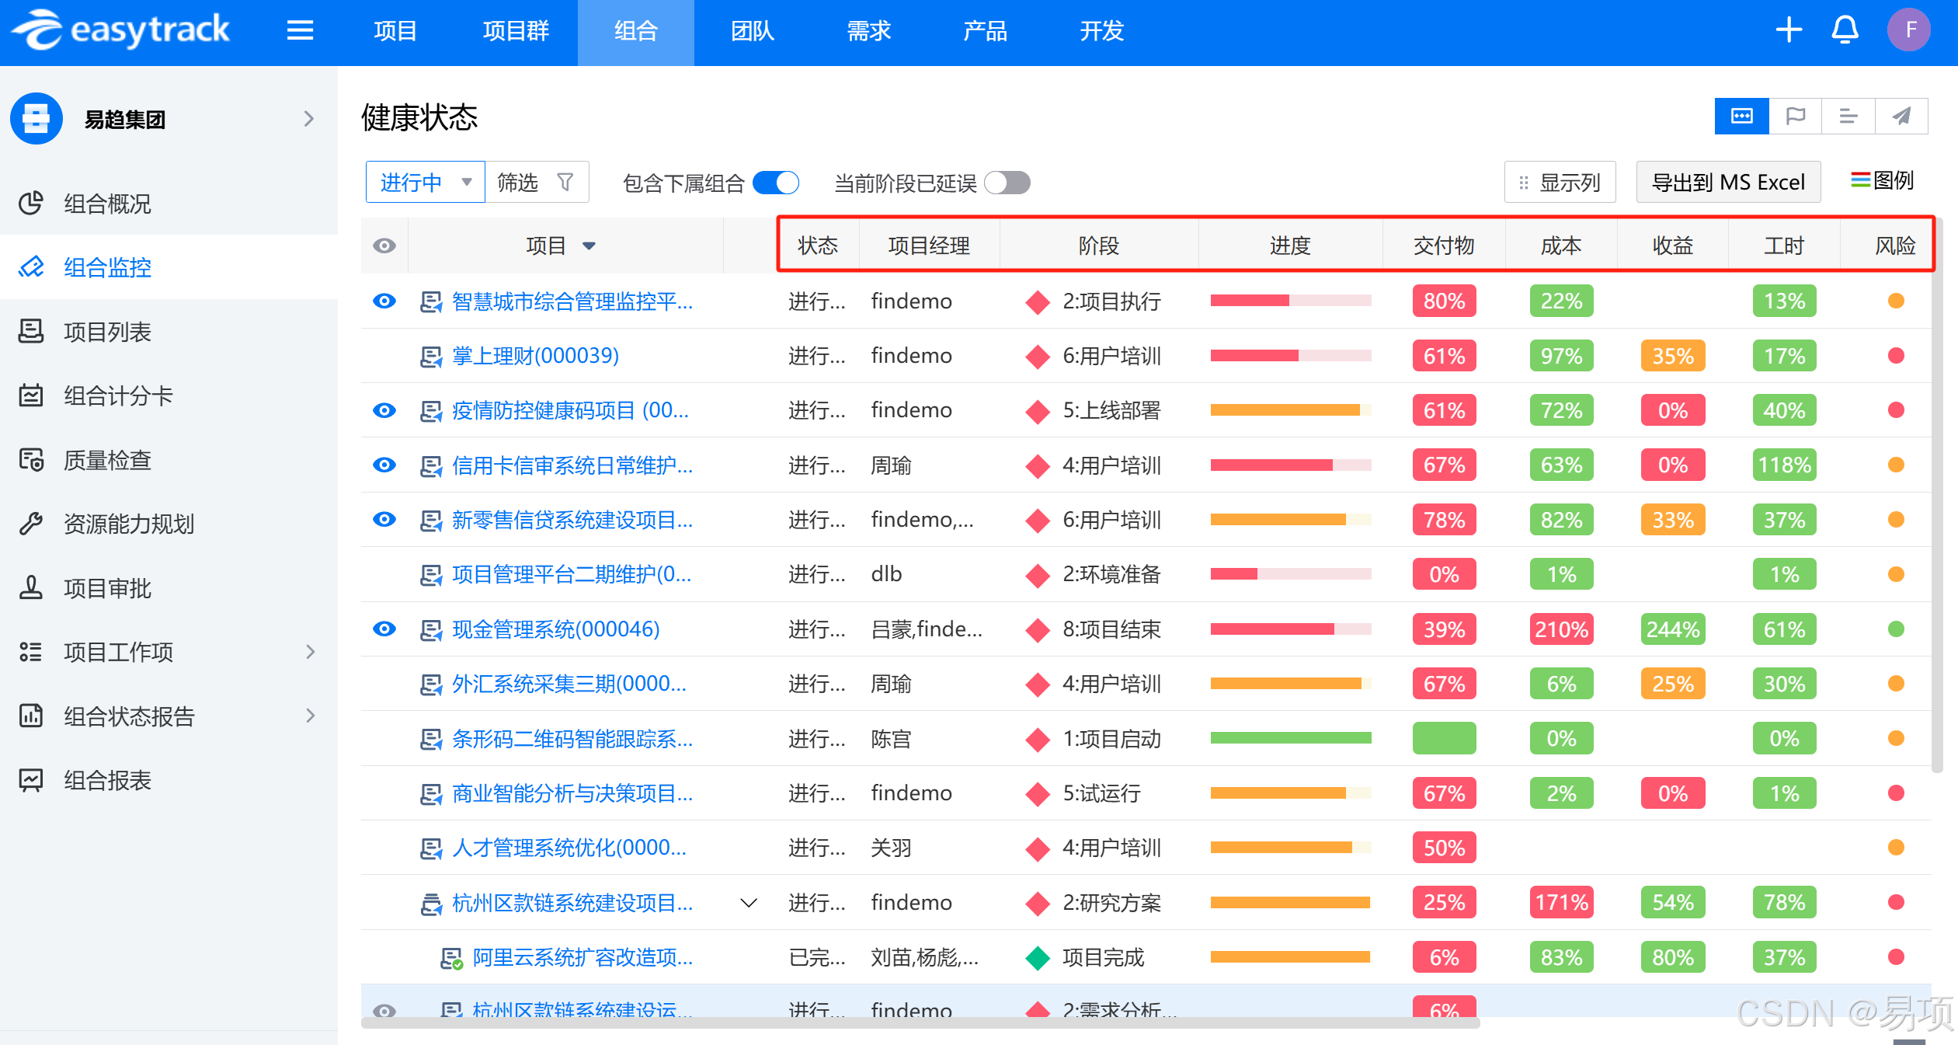Enable the 当前阶段已延误 switch
Screen dimensions: 1958x1045
click(x=1007, y=183)
